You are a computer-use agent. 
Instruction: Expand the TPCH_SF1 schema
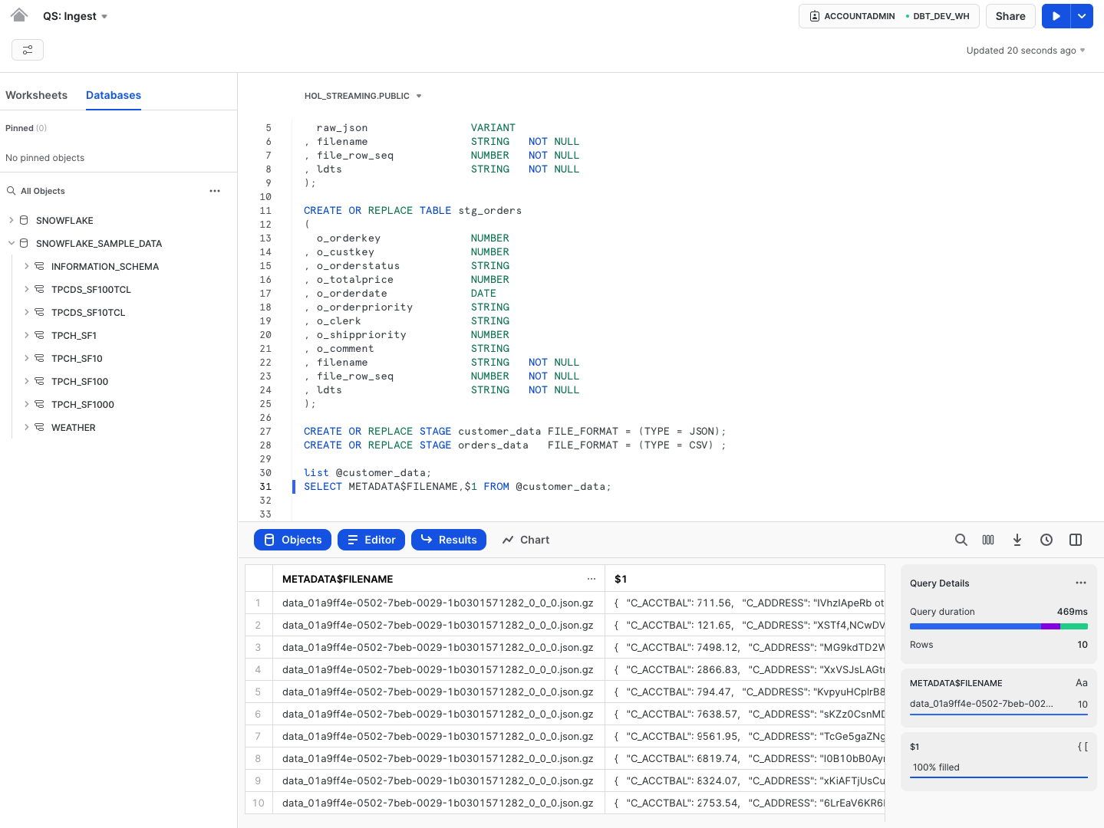tap(27, 335)
